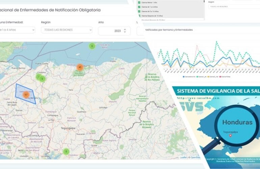The image size is (260, 169).
Task: Click the Parque Nacional Patuca label
Action: 132,113
